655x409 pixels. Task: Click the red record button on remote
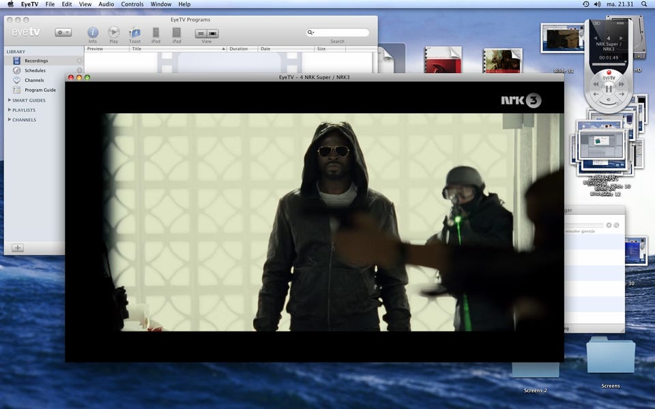[x=609, y=73]
